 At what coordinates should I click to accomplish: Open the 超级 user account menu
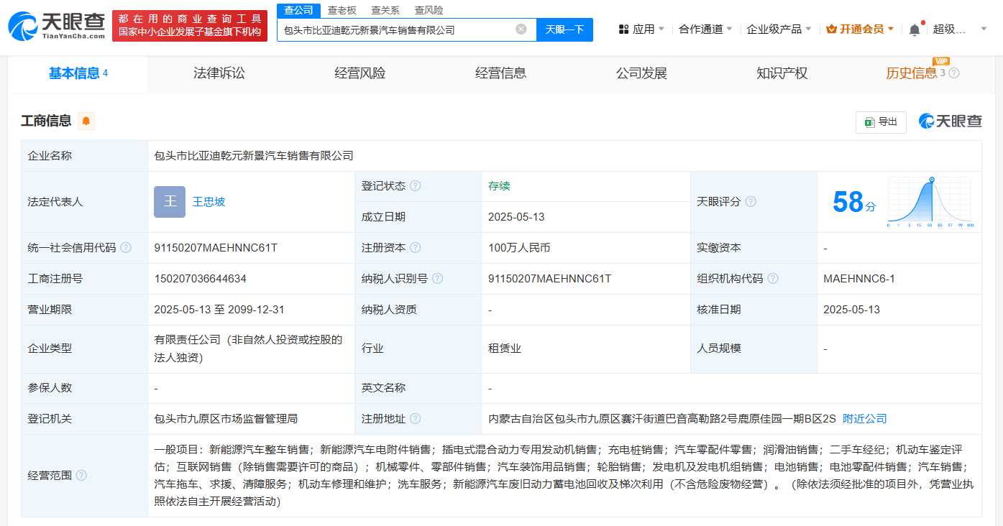pyautogui.click(x=961, y=29)
